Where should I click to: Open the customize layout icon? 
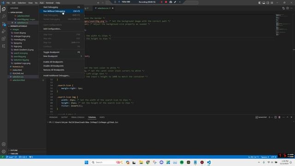[272, 3]
